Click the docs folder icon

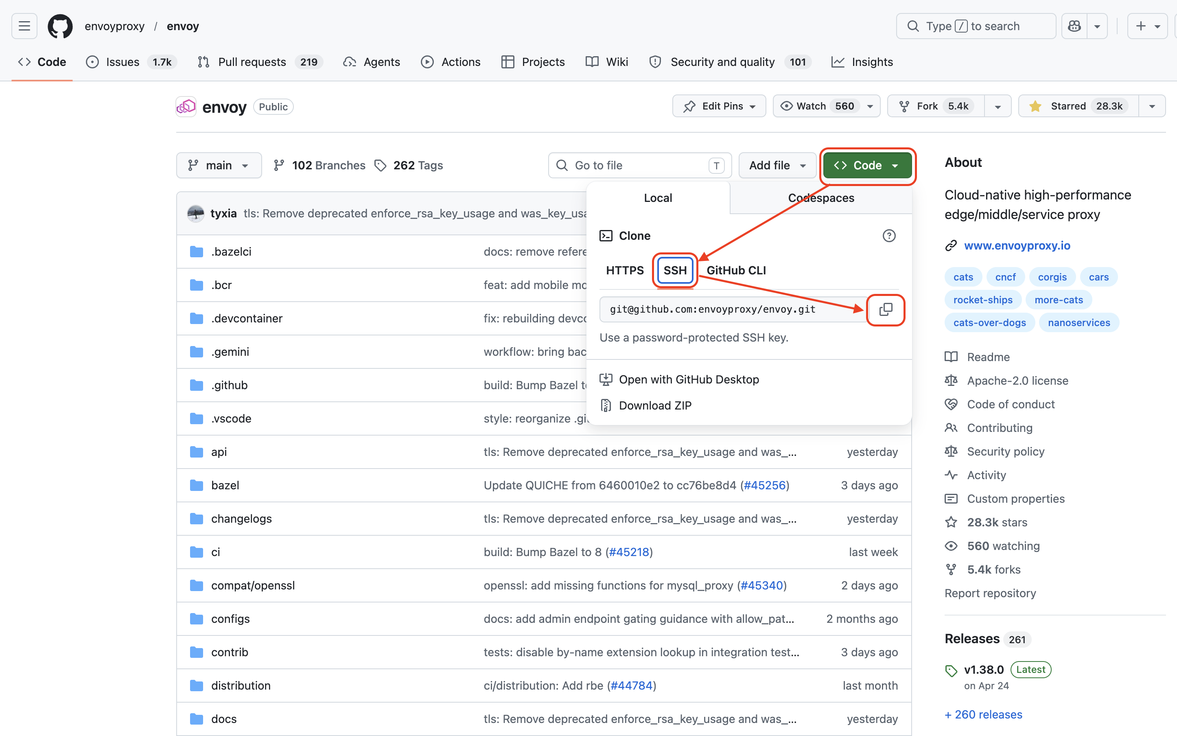[x=197, y=719]
